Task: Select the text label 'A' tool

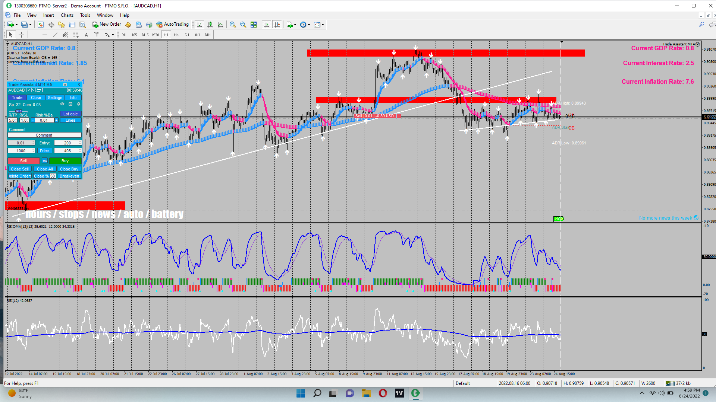Action: point(86,35)
